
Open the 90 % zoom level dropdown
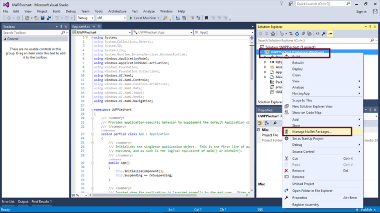[86, 195]
